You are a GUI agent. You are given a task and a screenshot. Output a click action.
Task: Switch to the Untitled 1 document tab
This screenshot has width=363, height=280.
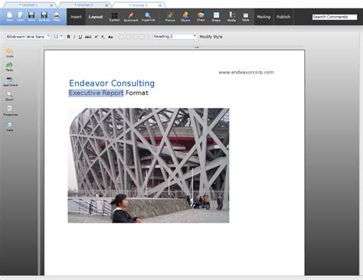(28, 5)
